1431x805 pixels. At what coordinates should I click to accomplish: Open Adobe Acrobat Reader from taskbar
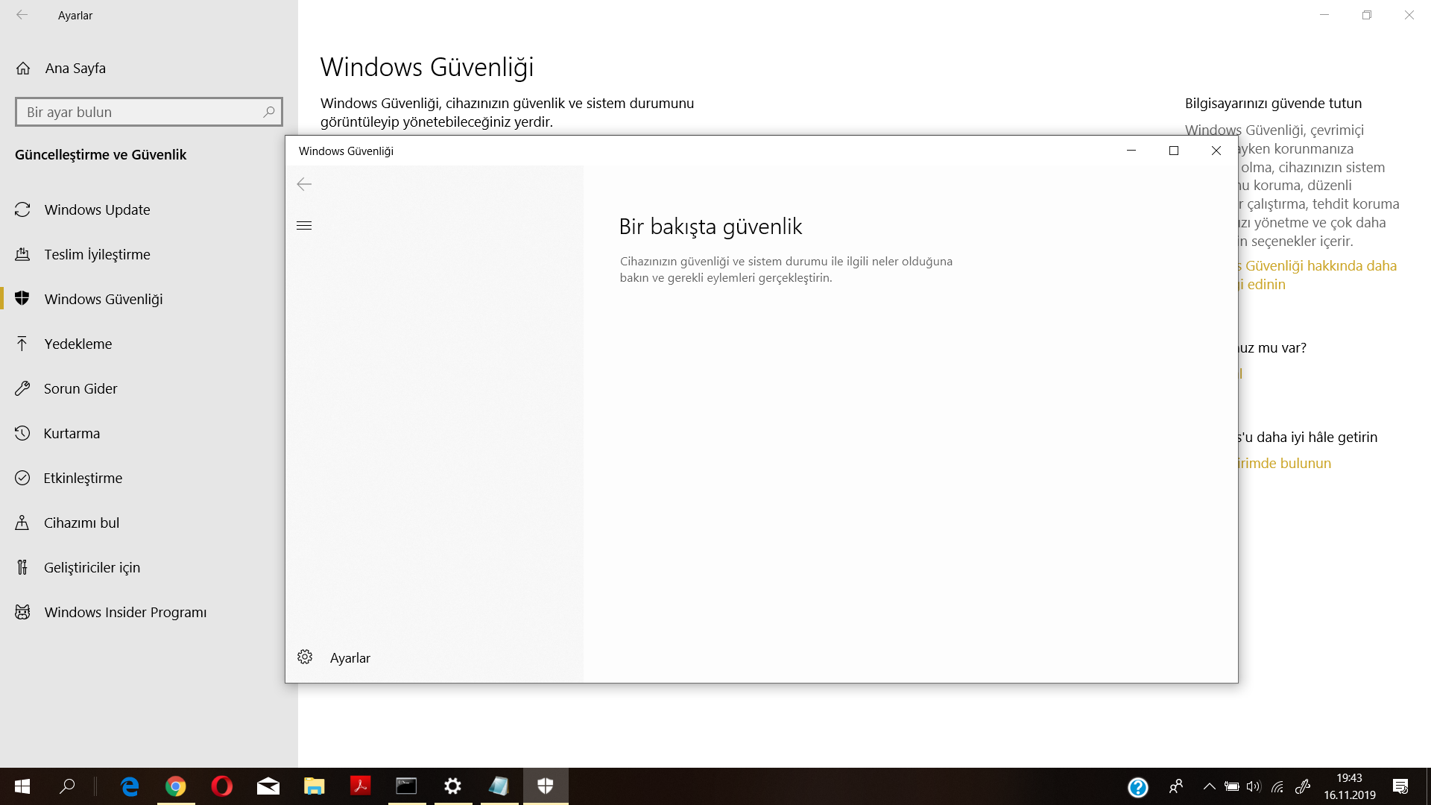(x=361, y=786)
